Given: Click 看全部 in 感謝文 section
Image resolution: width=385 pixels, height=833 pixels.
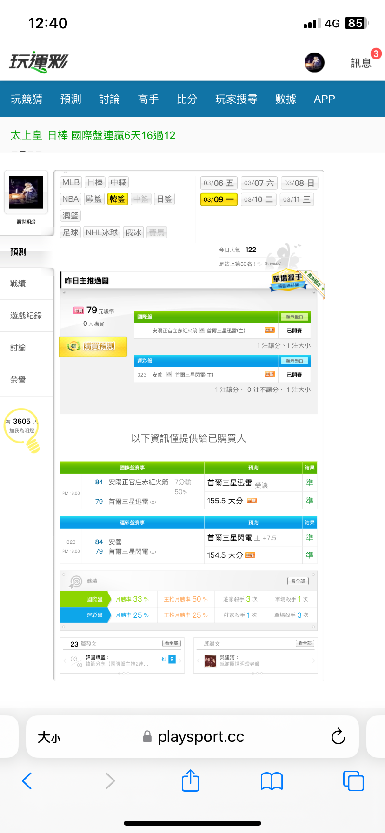Looking at the screenshot, I should coord(305,643).
